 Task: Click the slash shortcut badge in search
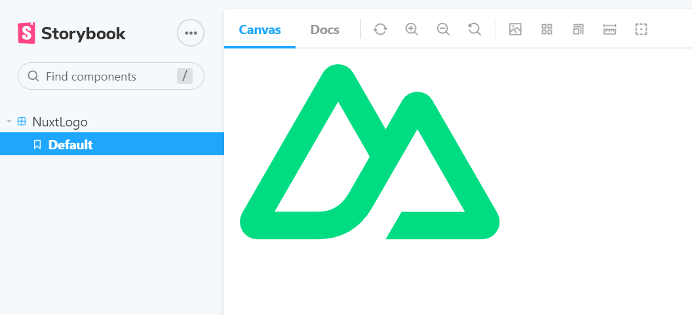(x=185, y=76)
